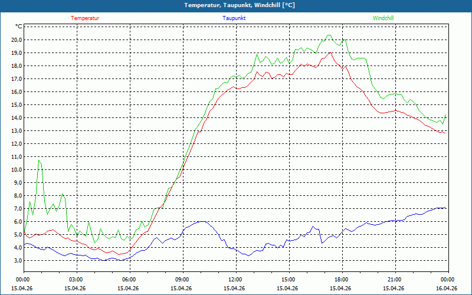472x295 pixels.
Task: Click the "11,0" y-axis value
Action: point(17,156)
